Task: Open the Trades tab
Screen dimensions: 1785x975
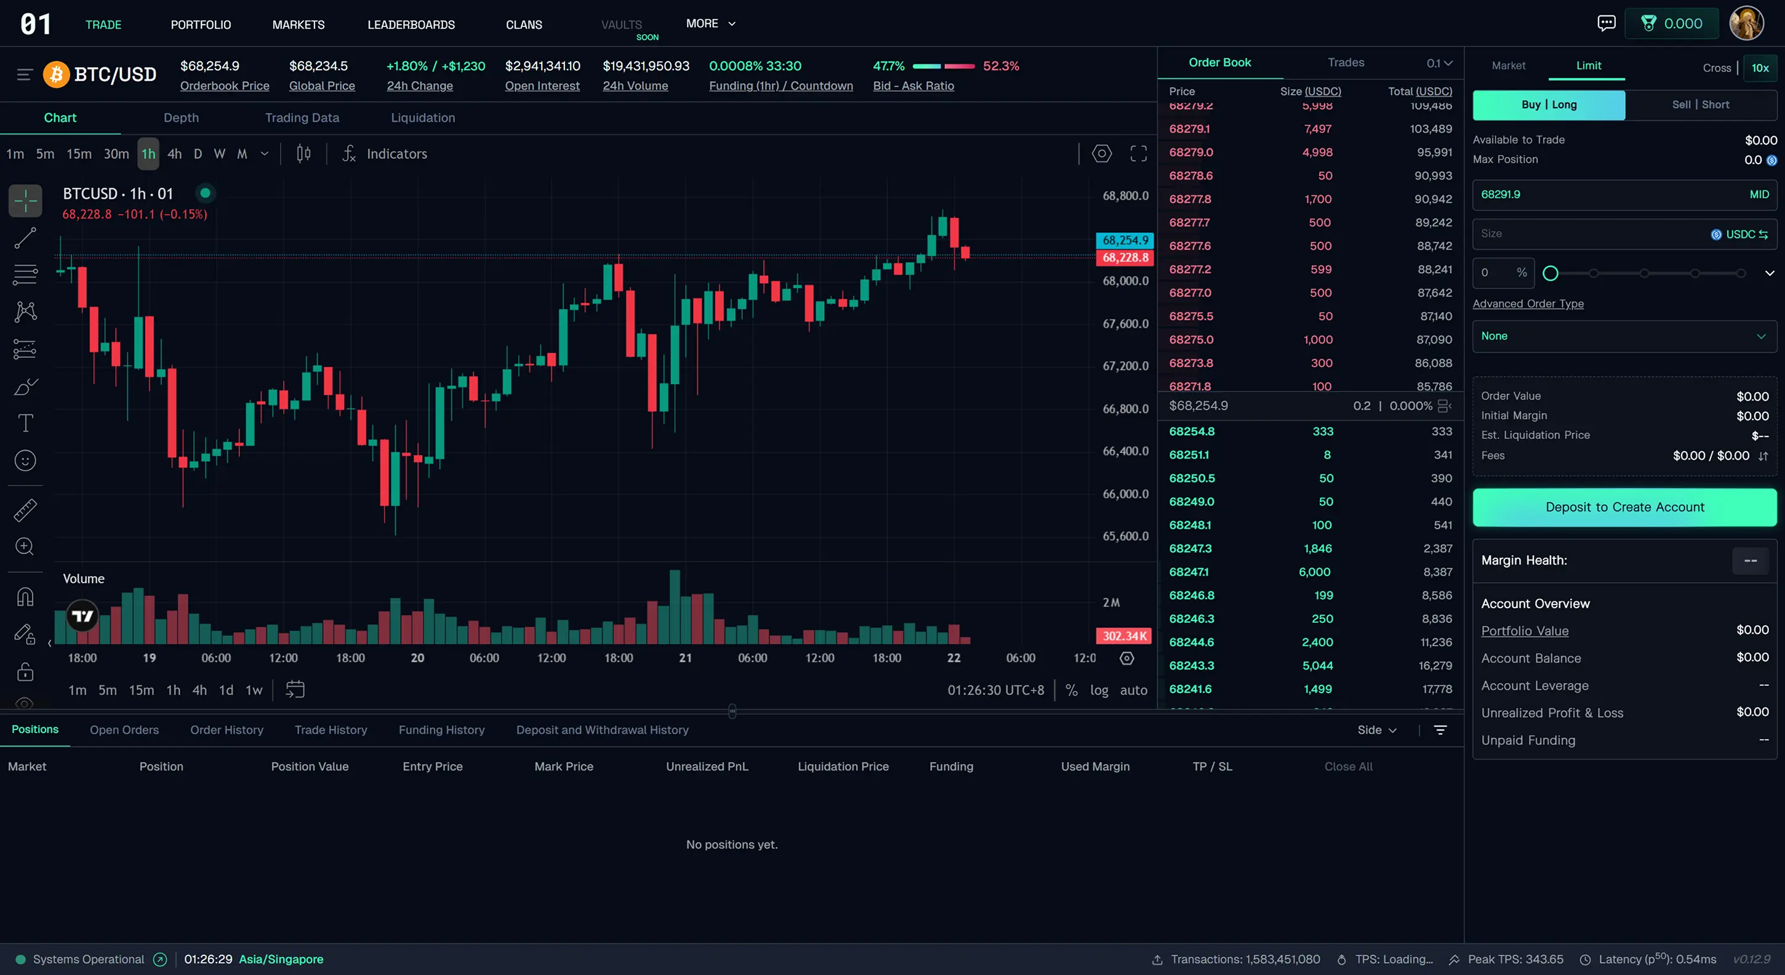Action: (x=1346, y=62)
